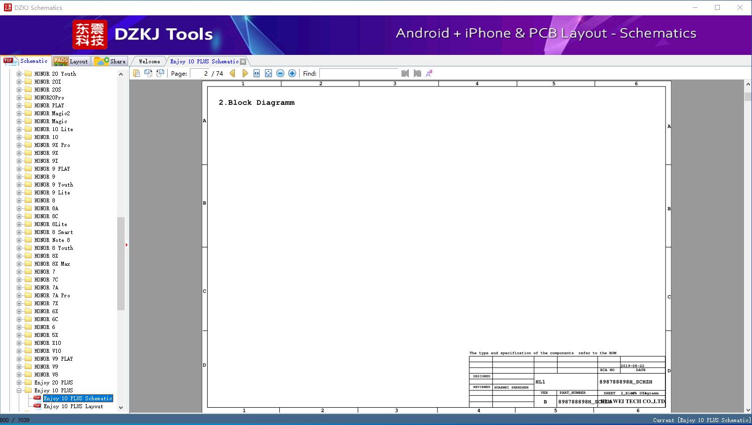Expand the HONOR 10 Lite node

[19, 129]
